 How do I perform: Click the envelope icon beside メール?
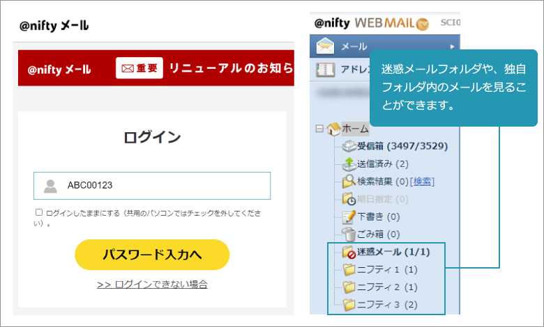point(326,46)
